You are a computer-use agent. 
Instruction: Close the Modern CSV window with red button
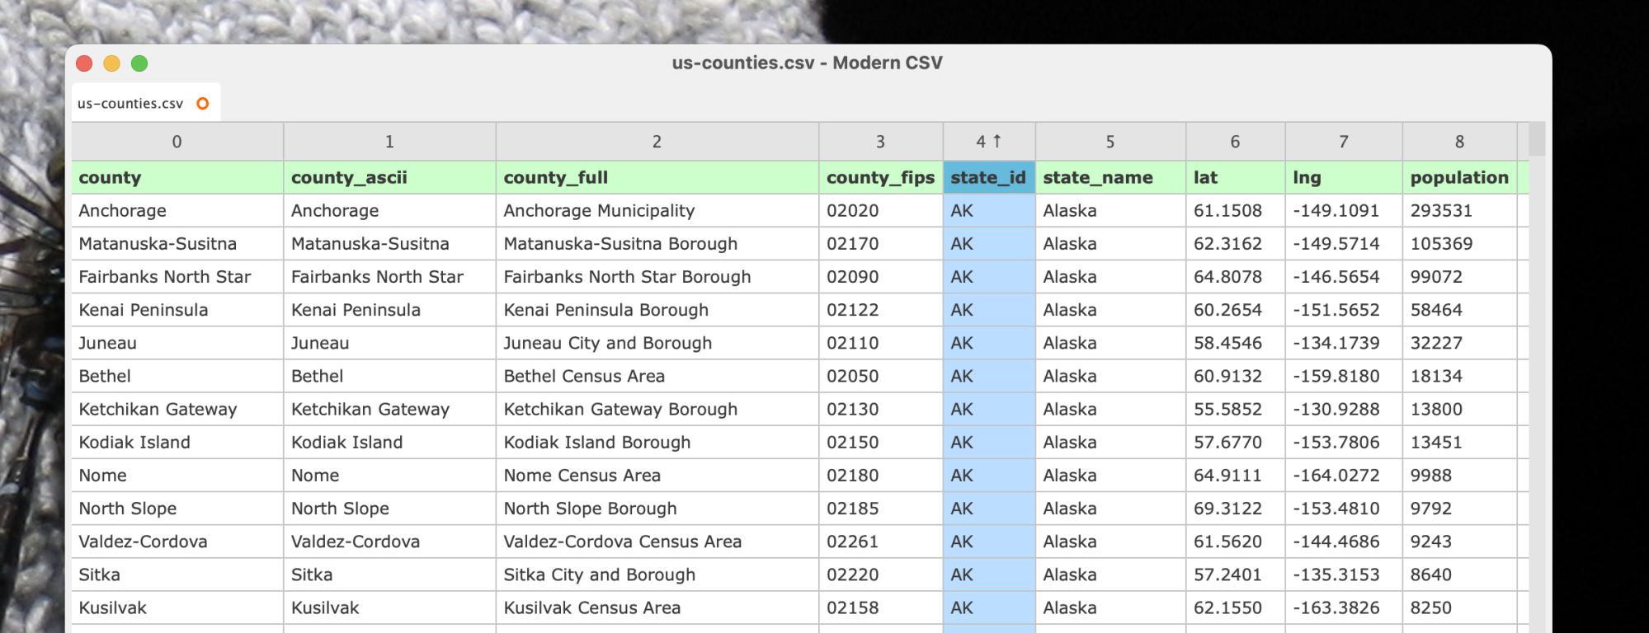tap(84, 63)
